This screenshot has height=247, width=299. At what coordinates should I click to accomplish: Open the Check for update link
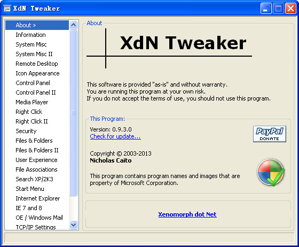click(115, 136)
